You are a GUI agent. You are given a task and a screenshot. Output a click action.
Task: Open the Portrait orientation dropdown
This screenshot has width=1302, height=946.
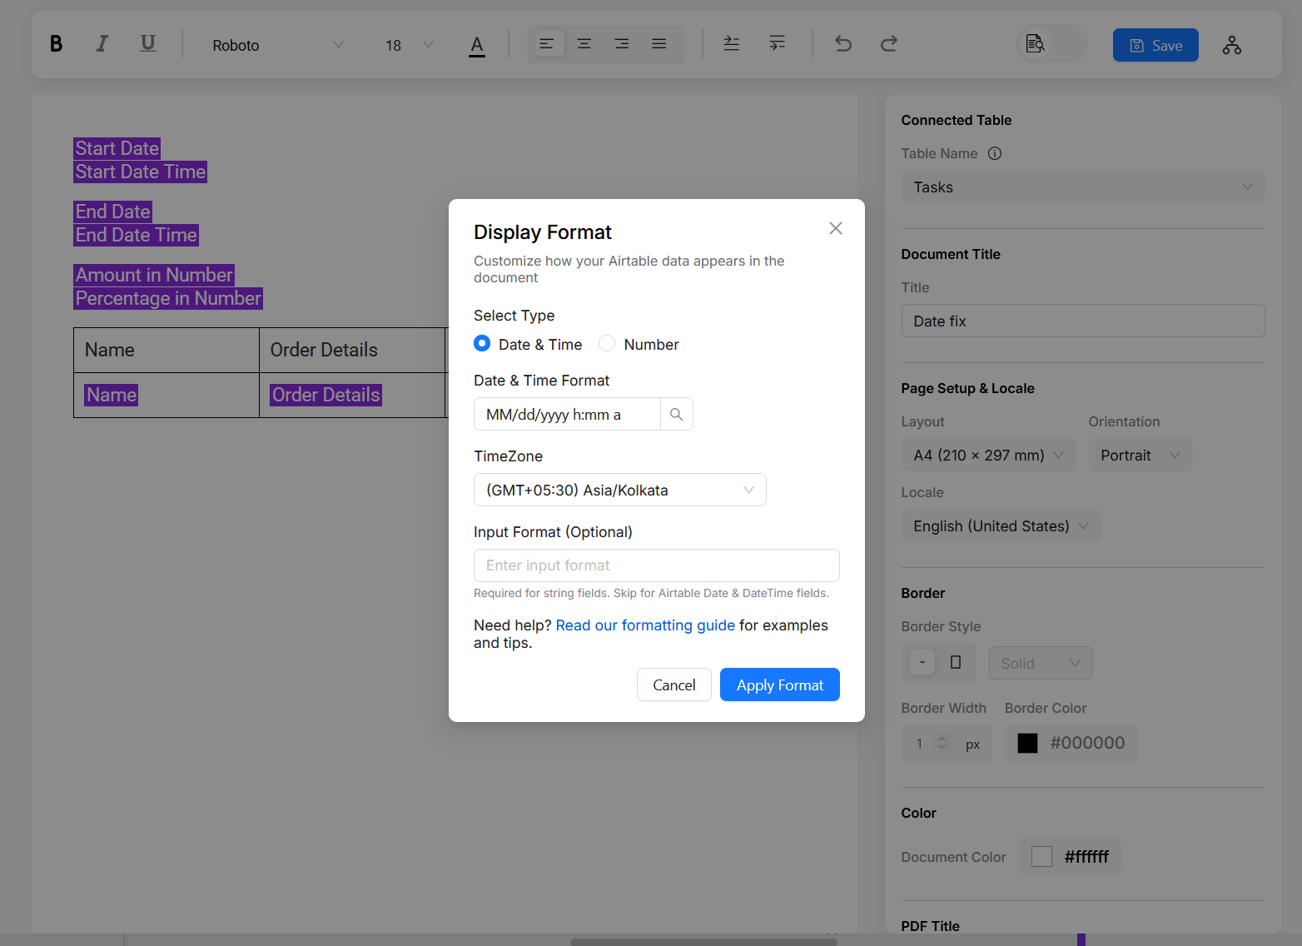coord(1140,456)
